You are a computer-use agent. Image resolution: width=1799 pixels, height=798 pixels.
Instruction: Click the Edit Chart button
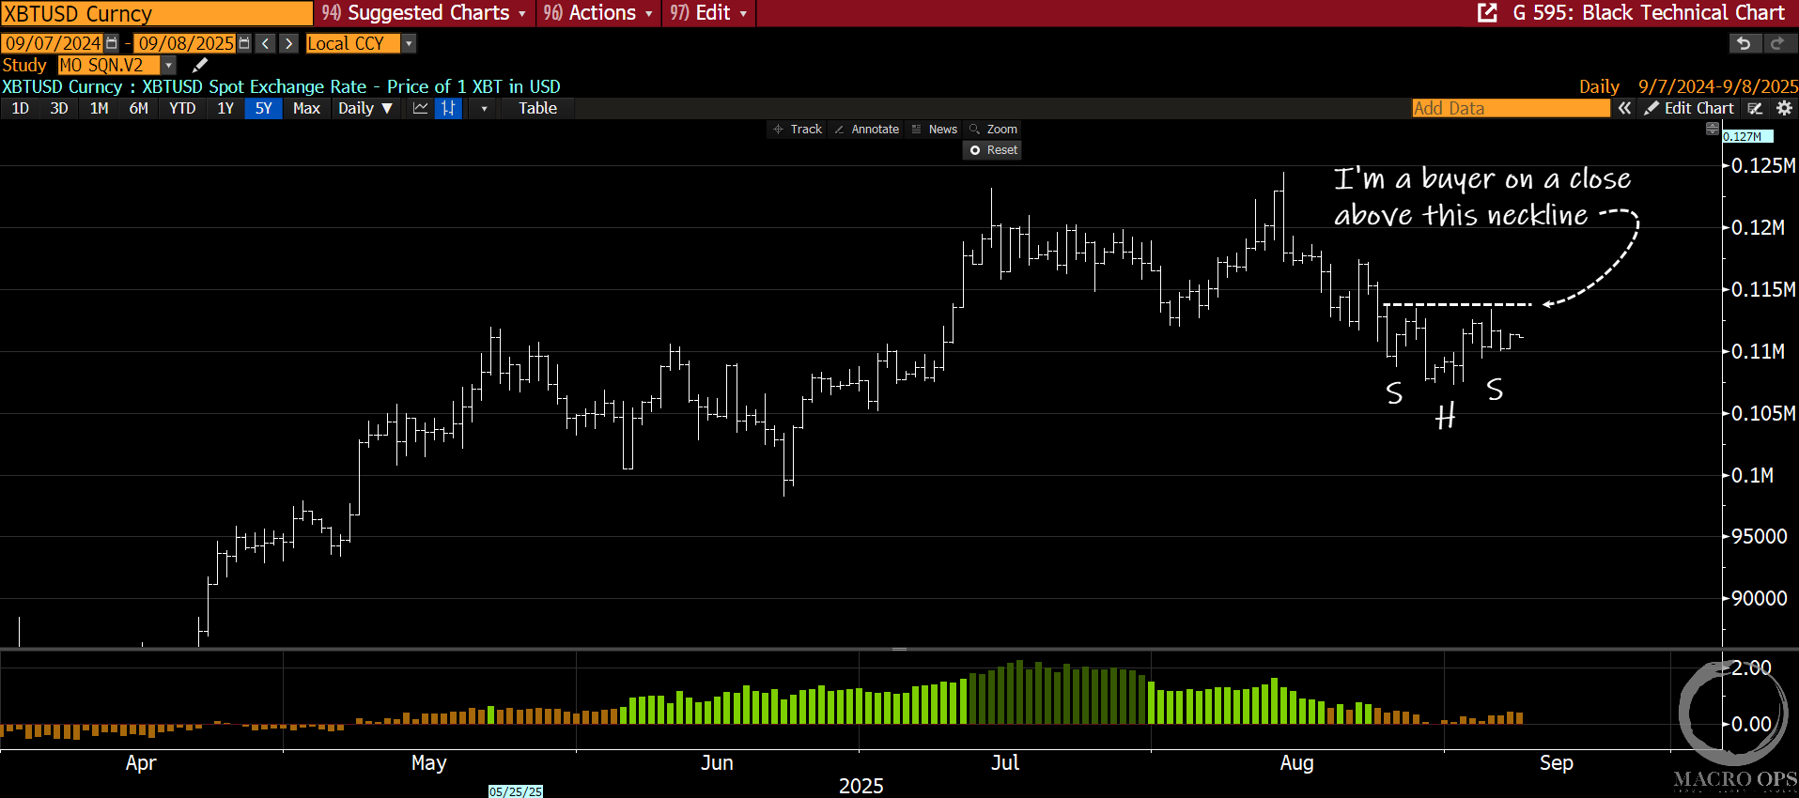tap(1689, 108)
